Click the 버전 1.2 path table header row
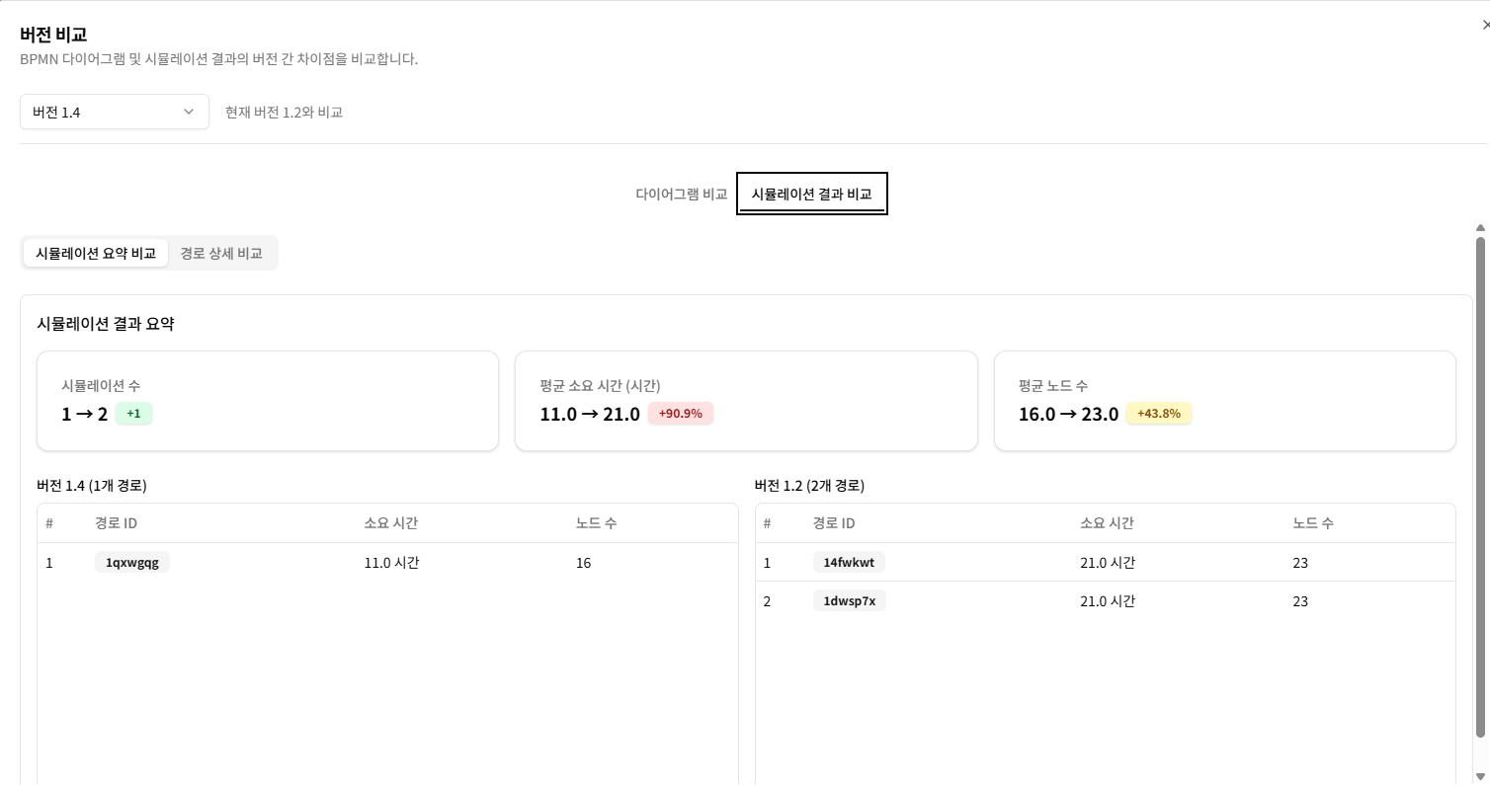Viewport: 1490px width, 786px height. [x=1106, y=522]
